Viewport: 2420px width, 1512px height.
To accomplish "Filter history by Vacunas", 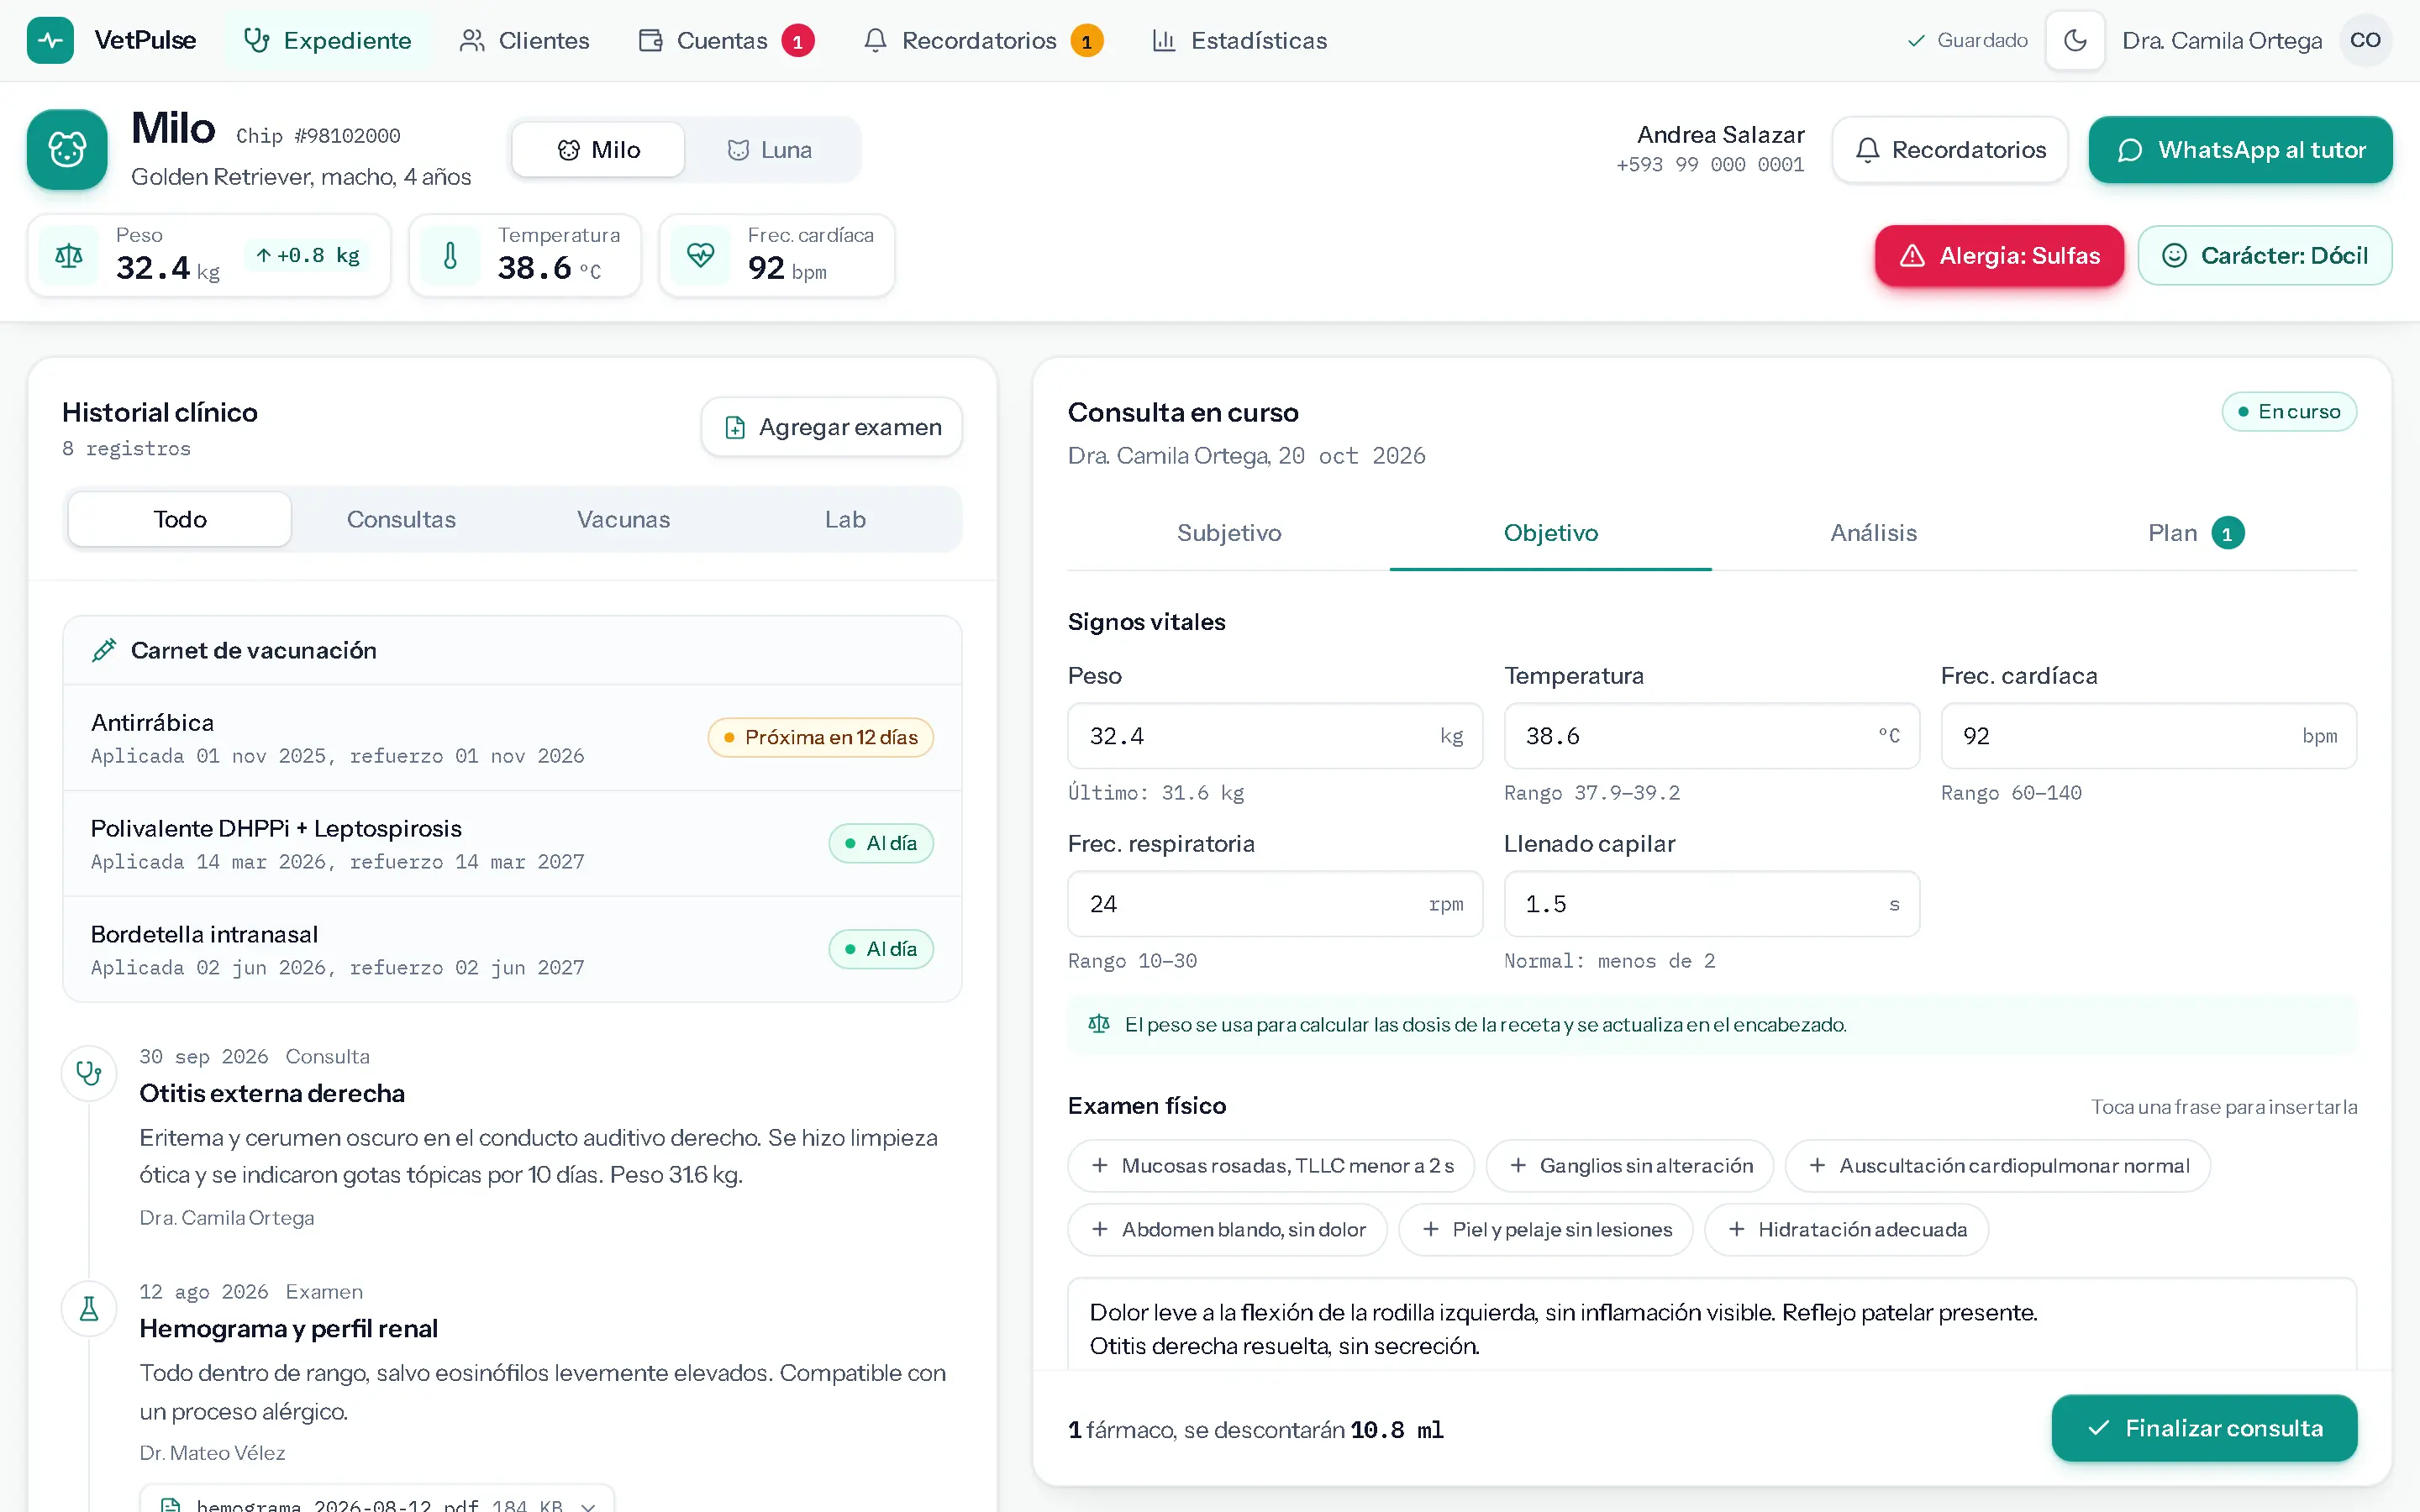I will (x=623, y=519).
